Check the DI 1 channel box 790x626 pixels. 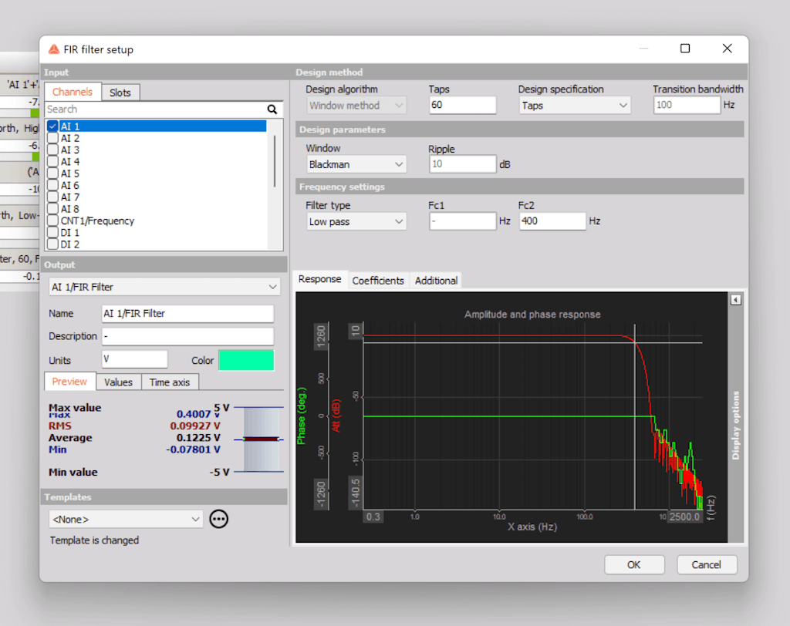click(52, 233)
